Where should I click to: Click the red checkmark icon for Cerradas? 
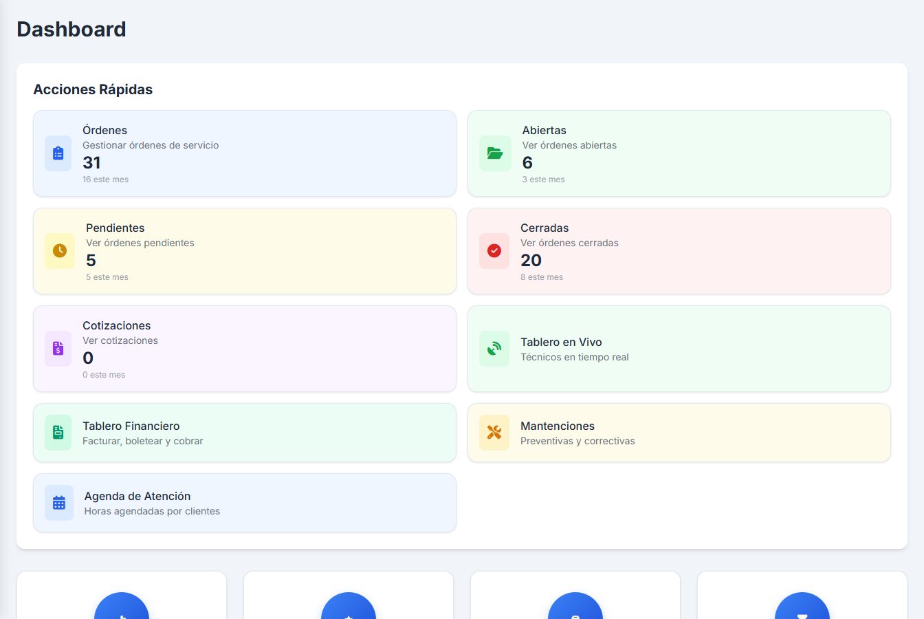click(494, 251)
